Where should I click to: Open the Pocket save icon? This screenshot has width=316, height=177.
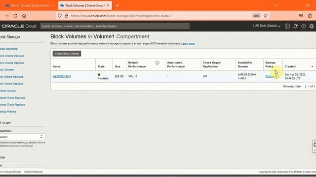[301, 16]
